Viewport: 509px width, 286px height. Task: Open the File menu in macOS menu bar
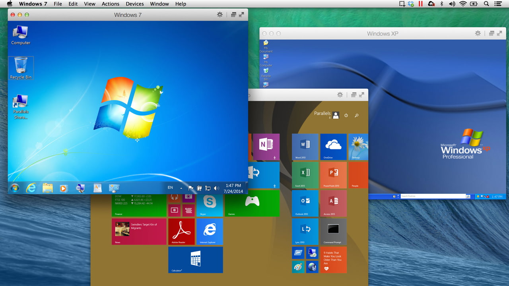coord(58,4)
